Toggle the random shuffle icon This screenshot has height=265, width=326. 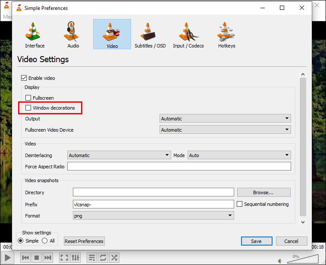coord(114,258)
